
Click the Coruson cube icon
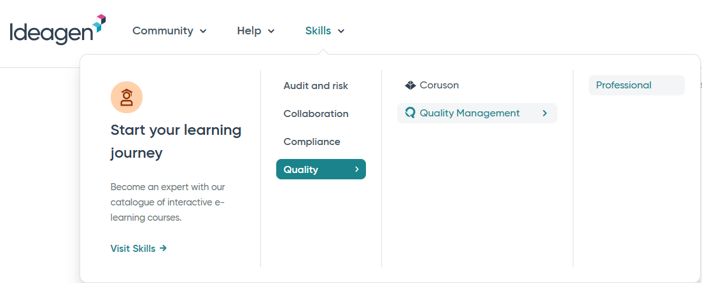point(410,85)
